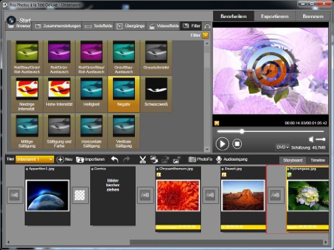The width and height of the screenshot is (334, 250).
Task: Click storyboard scroll right arrow
Action: [326, 242]
